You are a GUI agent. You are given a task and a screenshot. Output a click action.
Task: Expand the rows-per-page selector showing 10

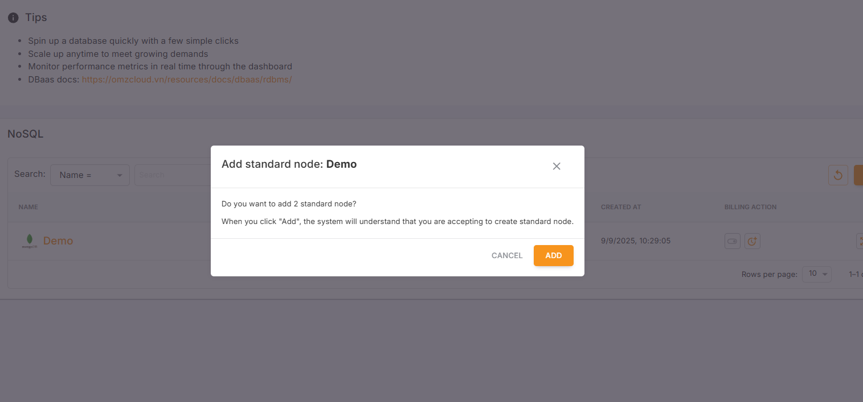[x=816, y=273]
